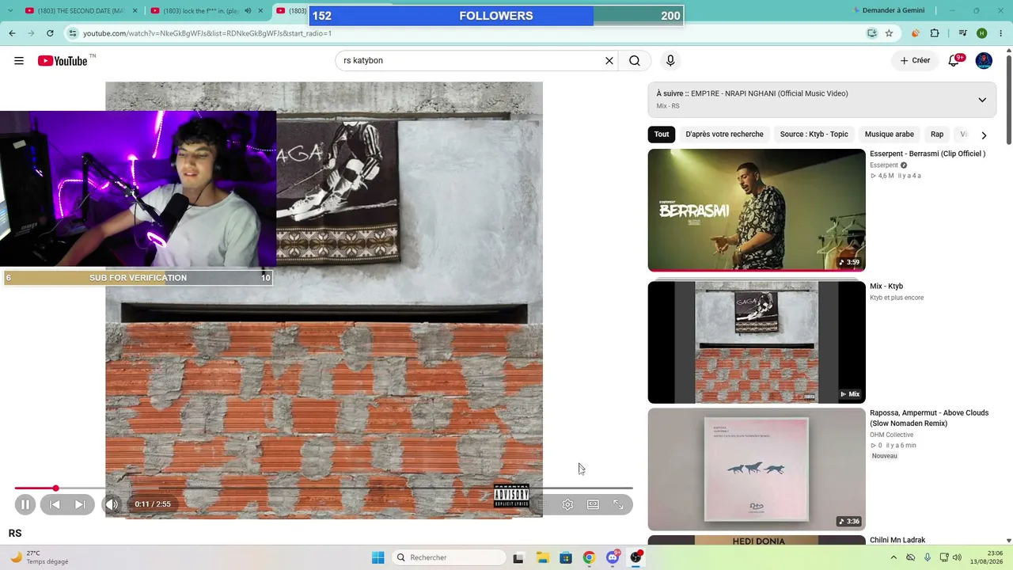The image size is (1013, 570).
Task: Open the "Esserpent - Berrasmi (Clip Officiel )" title
Action: click(x=928, y=154)
